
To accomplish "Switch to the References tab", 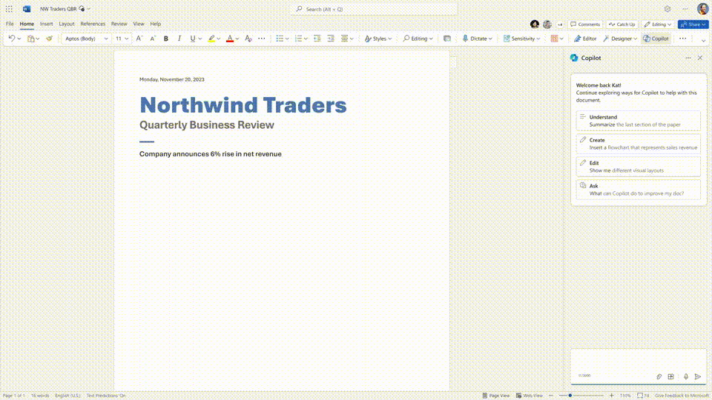I will (93, 24).
